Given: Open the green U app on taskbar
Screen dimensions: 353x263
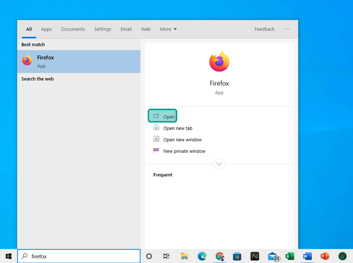Looking at the screenshot, I should [342, 256].
